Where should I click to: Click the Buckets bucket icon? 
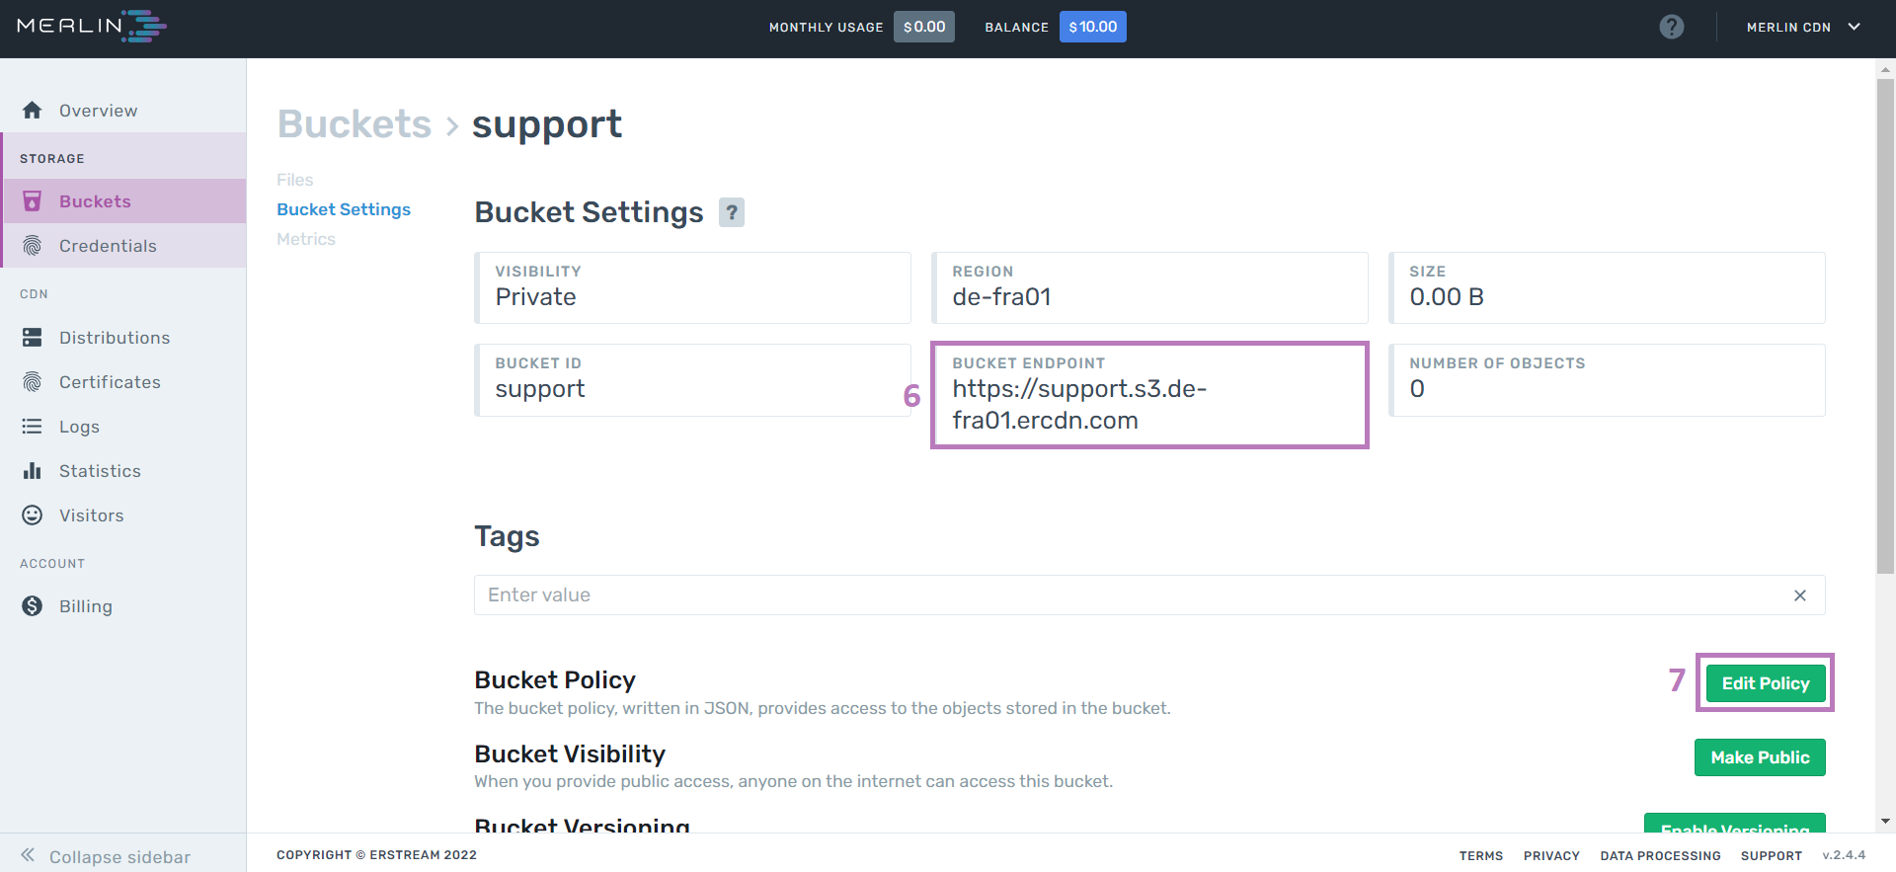click(x=33, y=201)
